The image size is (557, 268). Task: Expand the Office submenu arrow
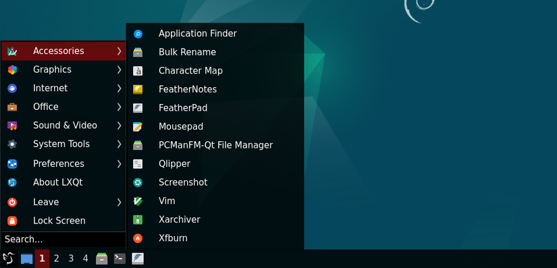click(120, 107)
